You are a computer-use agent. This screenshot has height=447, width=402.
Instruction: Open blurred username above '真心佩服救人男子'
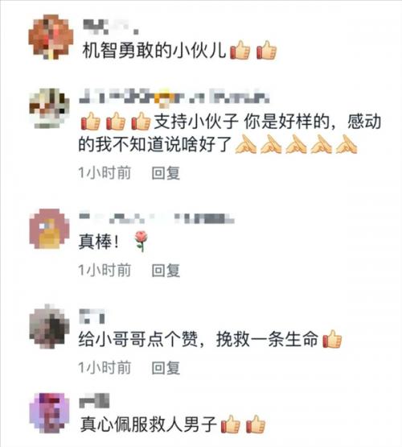pos(94,400)
